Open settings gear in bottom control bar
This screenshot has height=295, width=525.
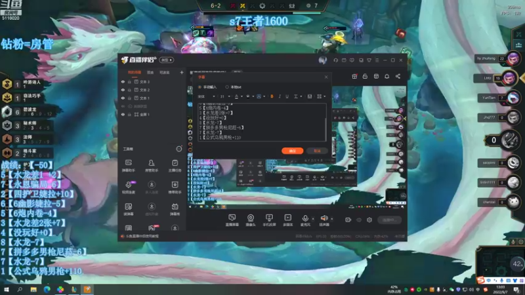(369, 220)
